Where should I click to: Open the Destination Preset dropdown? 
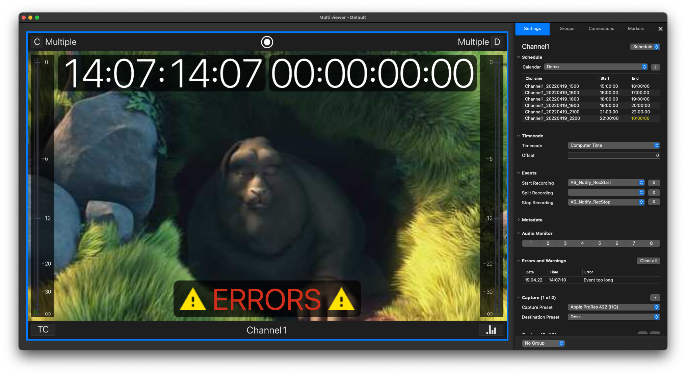click(613, 317)
